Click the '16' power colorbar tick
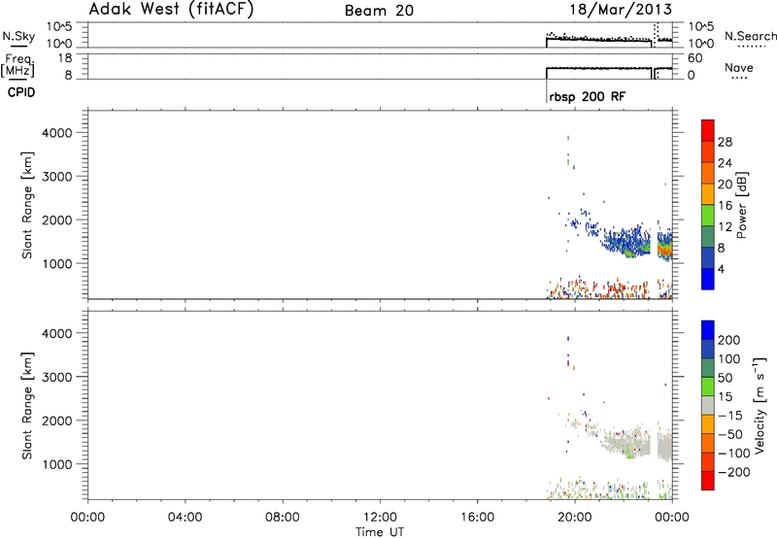 pos(725,206)
